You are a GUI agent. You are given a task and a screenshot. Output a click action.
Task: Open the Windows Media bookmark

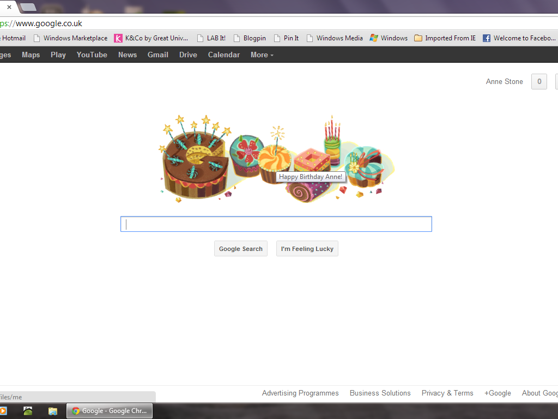click(x=335, y=38)
